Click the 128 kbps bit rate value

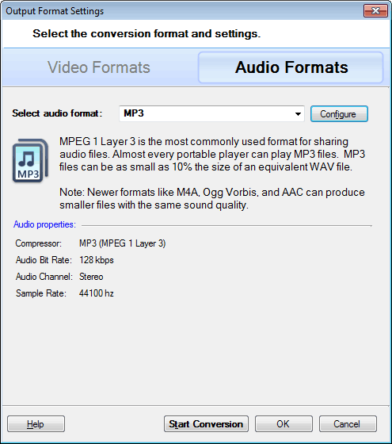coord(97,260)
